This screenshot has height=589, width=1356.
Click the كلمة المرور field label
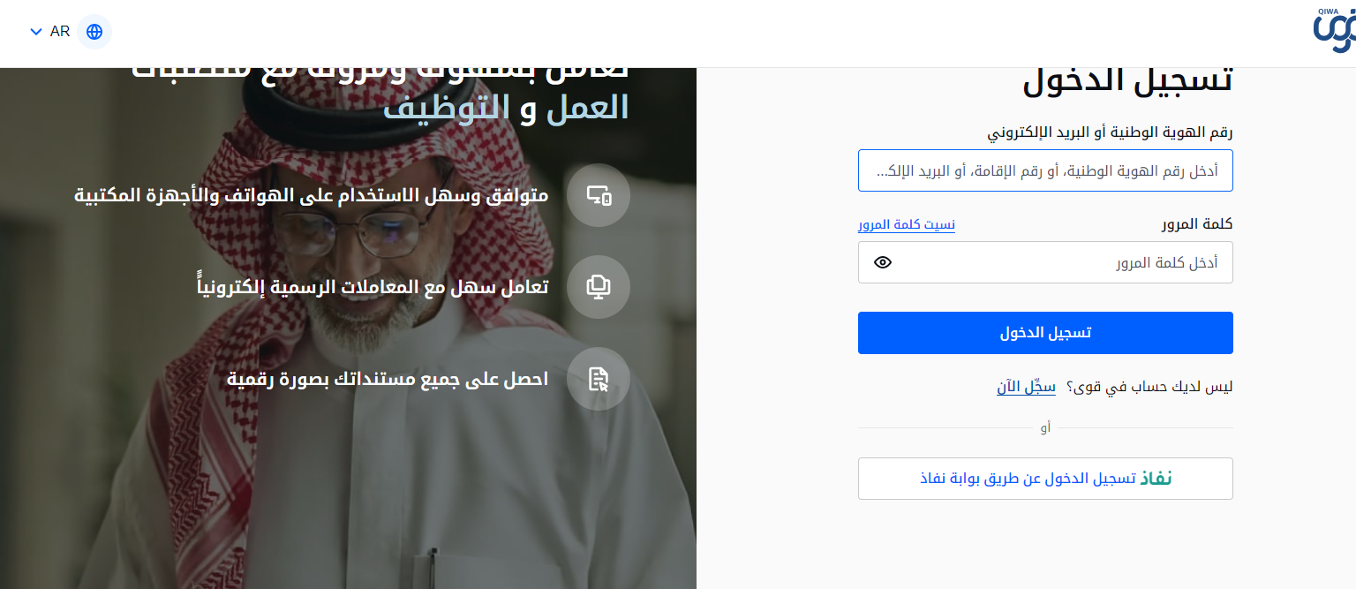click(x=1197, y=224)
